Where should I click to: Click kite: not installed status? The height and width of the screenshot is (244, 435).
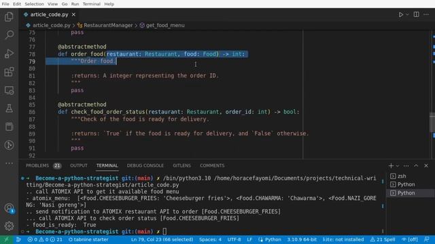343,239
